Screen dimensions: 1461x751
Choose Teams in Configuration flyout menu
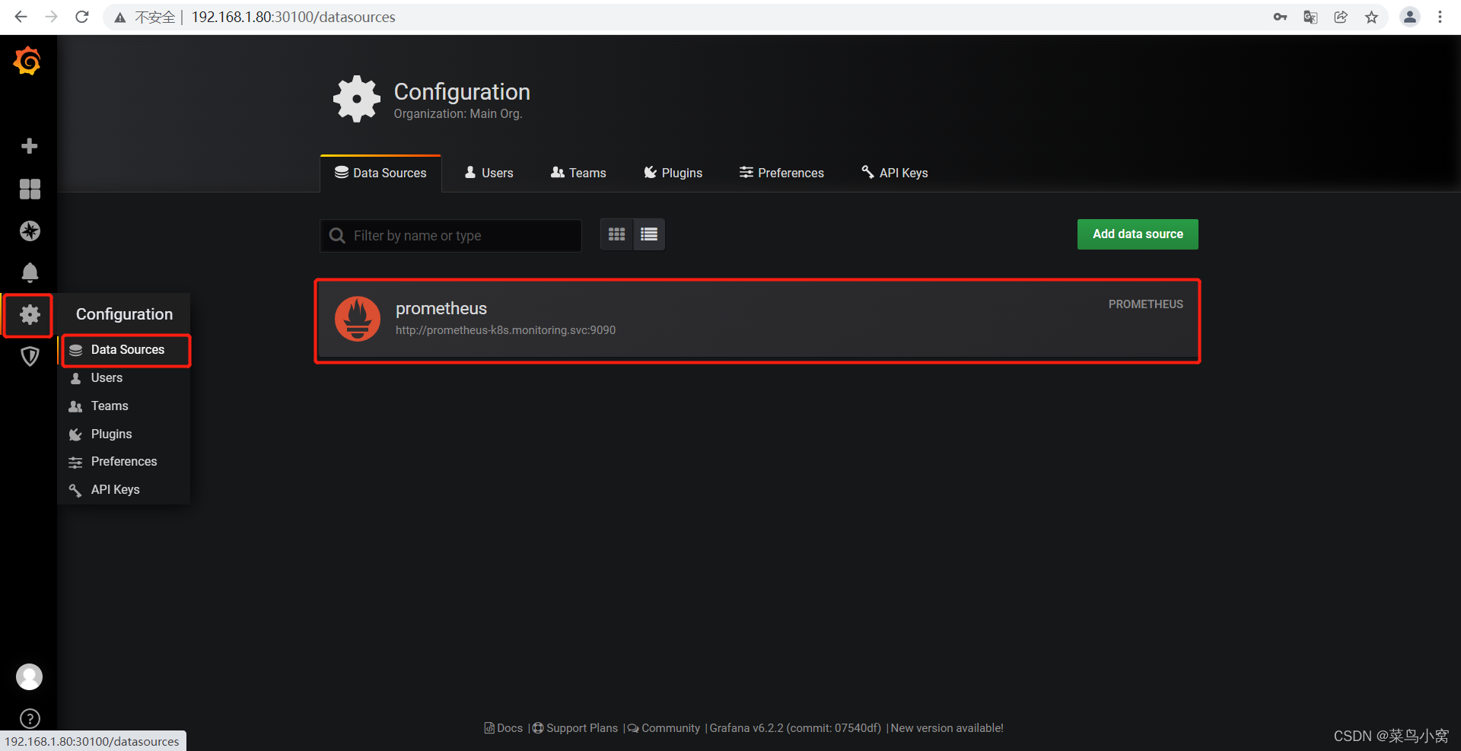click(124, 406)
